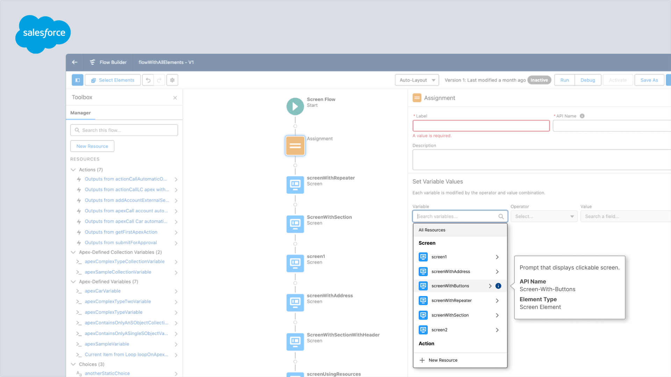
Task: Select screen1 in the resources dropdown
Action: click(460, 257)
